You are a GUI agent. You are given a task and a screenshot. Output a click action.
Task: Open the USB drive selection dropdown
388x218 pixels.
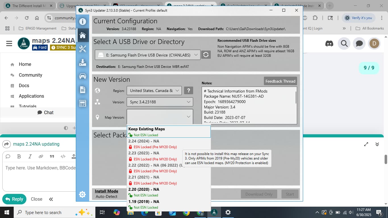pyautogui.click(x=147, y=55)
